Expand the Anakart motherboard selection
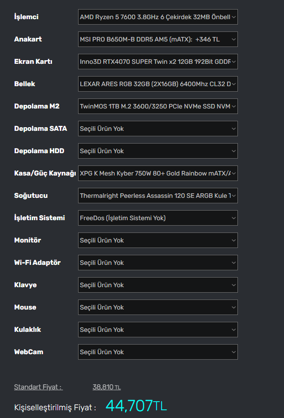 (158, 39)
